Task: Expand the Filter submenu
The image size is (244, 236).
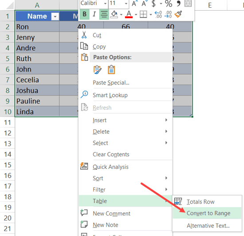Action: click(x=126, y=189)
